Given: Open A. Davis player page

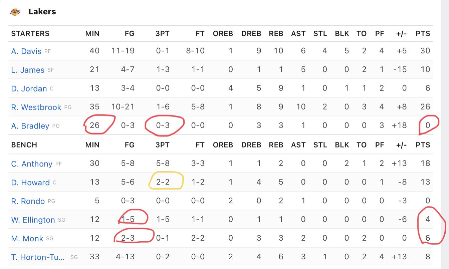Looking at the screenshot, I should (26, 51).
